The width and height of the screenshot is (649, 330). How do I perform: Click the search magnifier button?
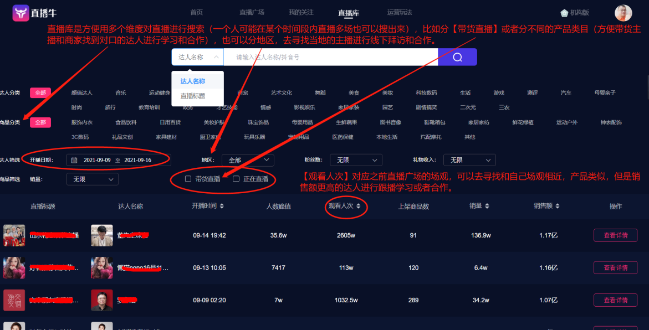coord(457,57)
